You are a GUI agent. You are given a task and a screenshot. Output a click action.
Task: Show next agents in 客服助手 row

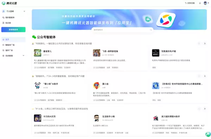[x=205, y=76]
